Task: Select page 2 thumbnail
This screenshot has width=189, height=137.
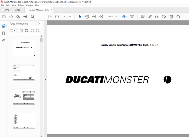Action: coord(24,73)
